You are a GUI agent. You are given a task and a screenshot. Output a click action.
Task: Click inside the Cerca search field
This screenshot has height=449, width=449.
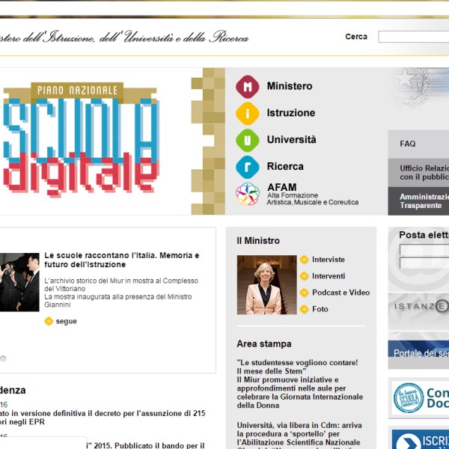tap(414, 37)
